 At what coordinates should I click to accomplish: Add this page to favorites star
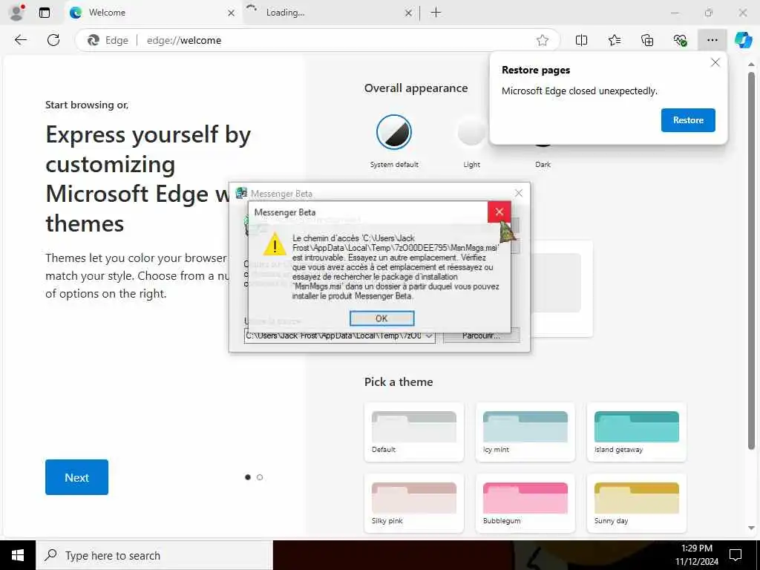tap(543, 40)
